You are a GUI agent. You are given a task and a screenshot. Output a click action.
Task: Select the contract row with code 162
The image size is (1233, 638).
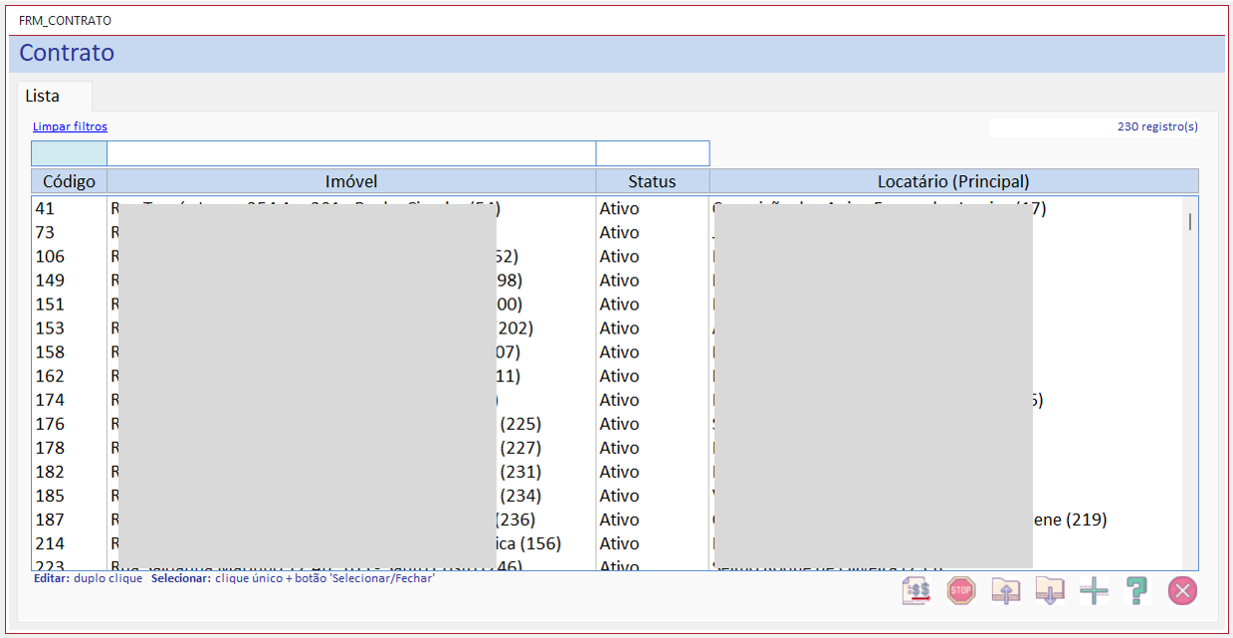pos(607,376)
